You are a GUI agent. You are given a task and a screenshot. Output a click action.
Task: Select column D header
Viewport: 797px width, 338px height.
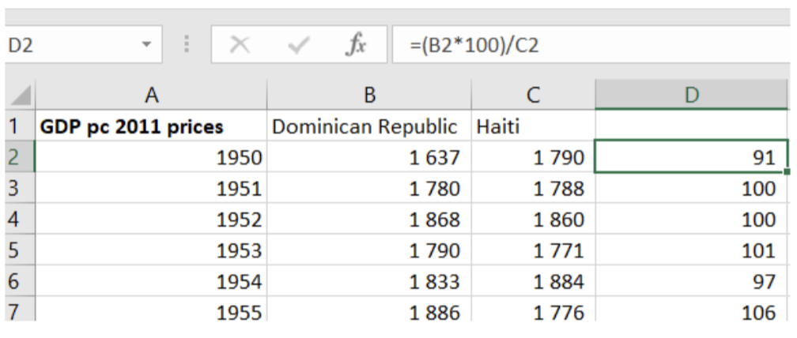point(691,95)
